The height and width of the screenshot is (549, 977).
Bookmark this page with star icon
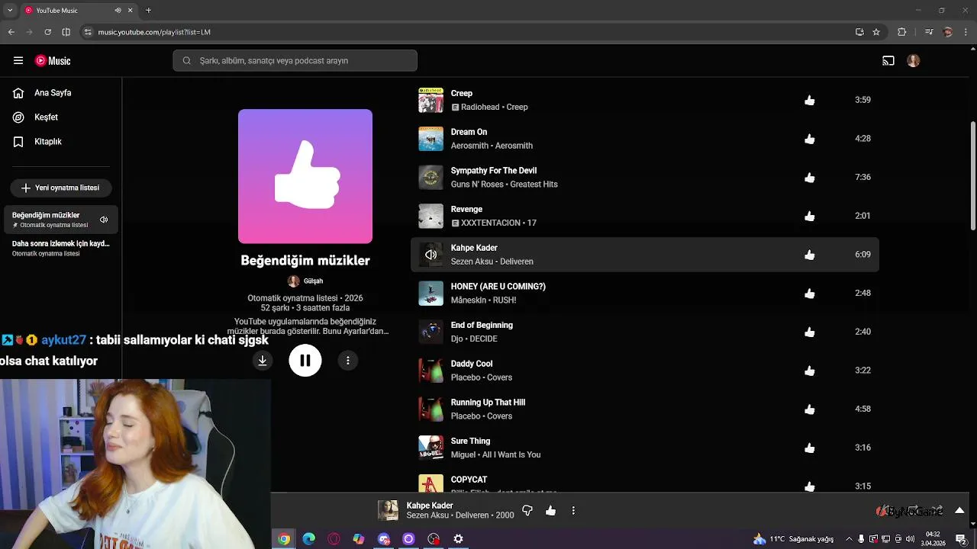[x=876, y=32]
